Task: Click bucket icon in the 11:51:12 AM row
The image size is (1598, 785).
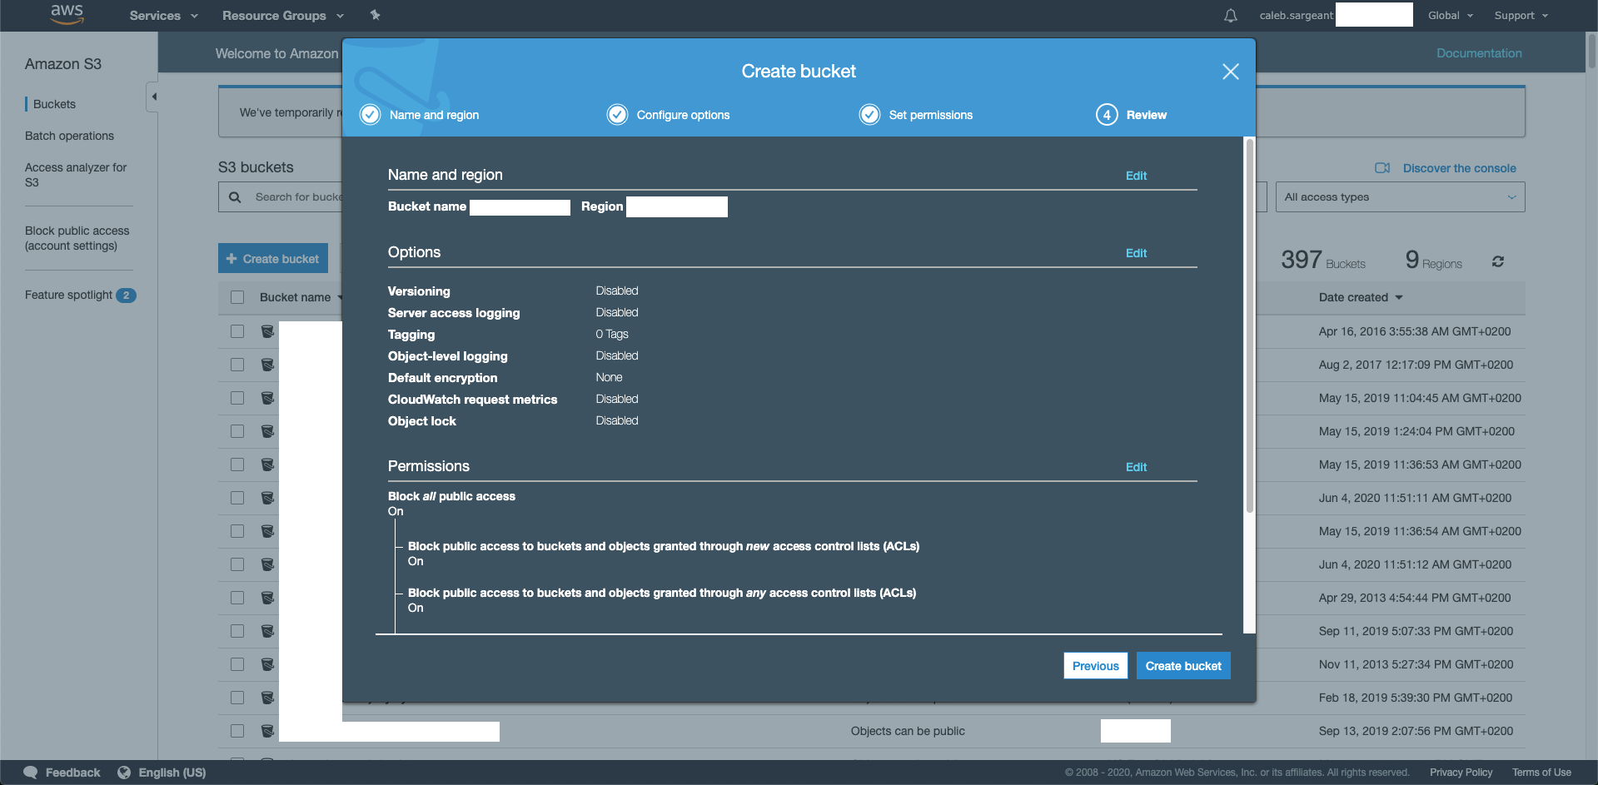Action: click(267, 564)
